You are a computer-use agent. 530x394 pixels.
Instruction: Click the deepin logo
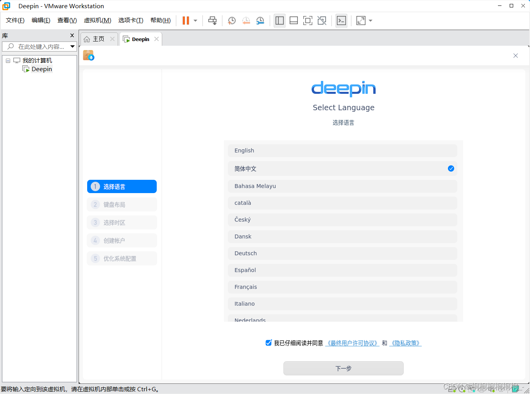[344, 88]
